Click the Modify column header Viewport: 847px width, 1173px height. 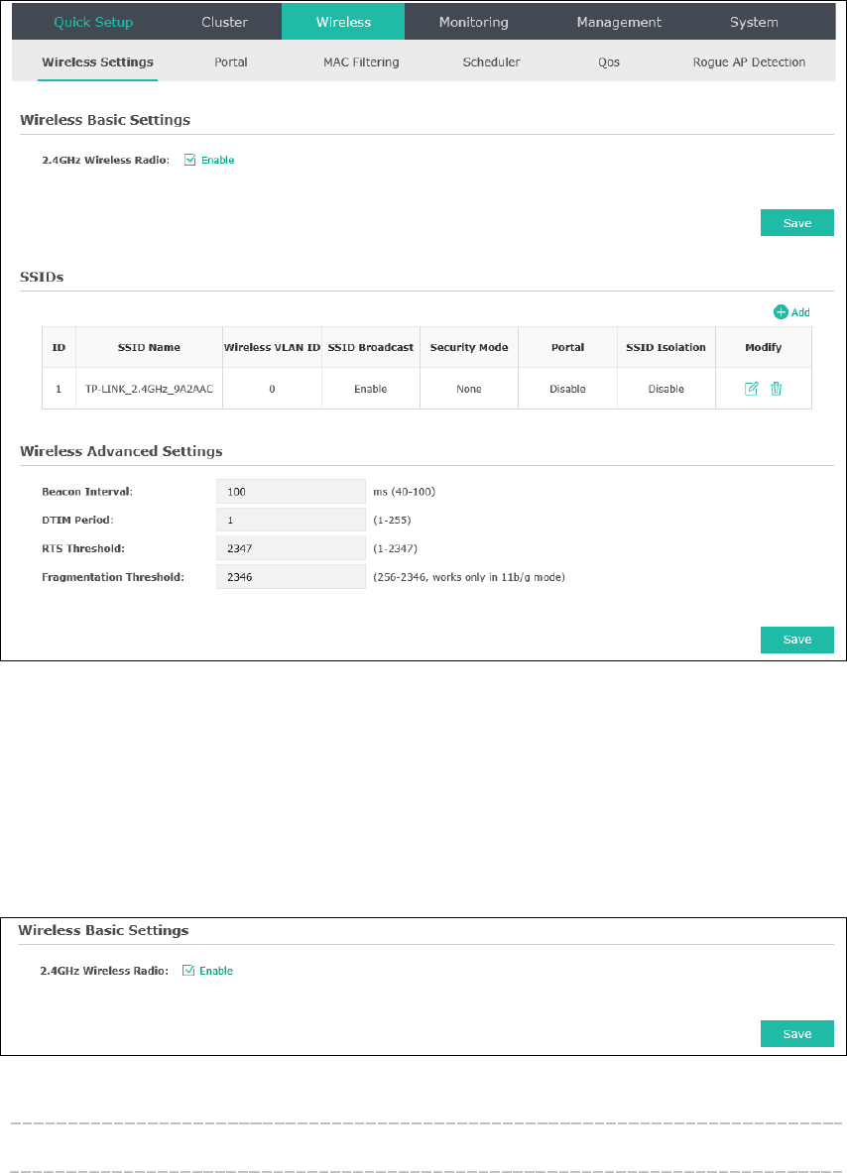point(764,347)
